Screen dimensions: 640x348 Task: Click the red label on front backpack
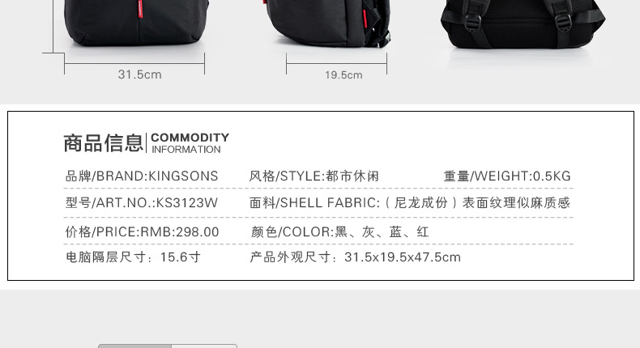tap(141, 9)
